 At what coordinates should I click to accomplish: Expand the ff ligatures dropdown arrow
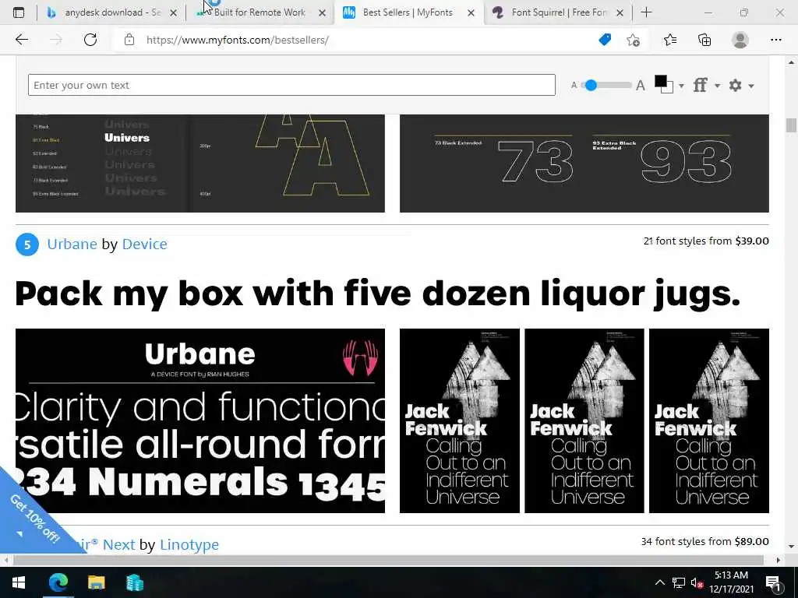[x=717, y=86]
